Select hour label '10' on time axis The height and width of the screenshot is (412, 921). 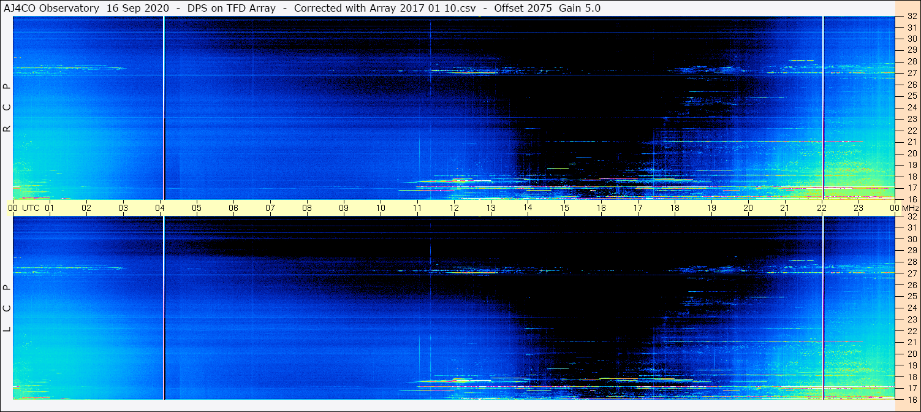pyautogui.click(x=381, y=208)
